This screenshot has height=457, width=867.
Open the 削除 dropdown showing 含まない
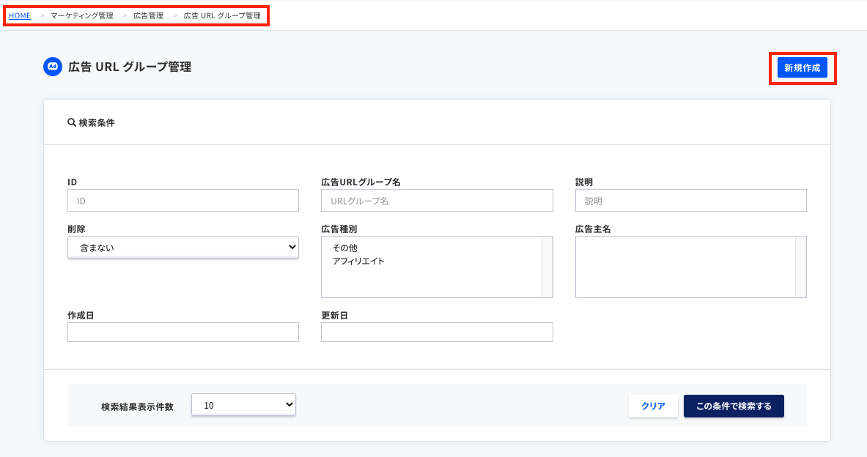(x=182, y=247)
